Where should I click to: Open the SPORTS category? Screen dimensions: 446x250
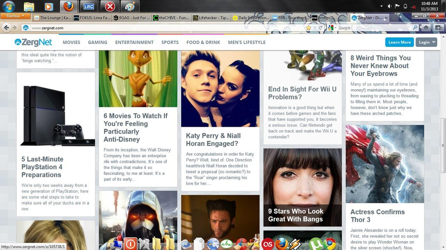pyautogui.click(x=170, y=42)
